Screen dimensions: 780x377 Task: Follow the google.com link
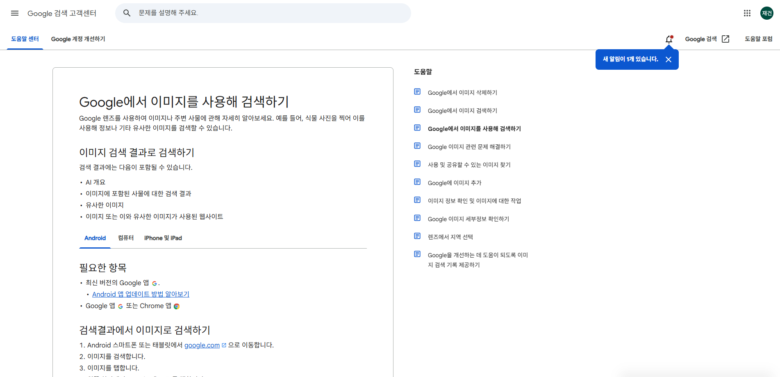coord(202,345)
